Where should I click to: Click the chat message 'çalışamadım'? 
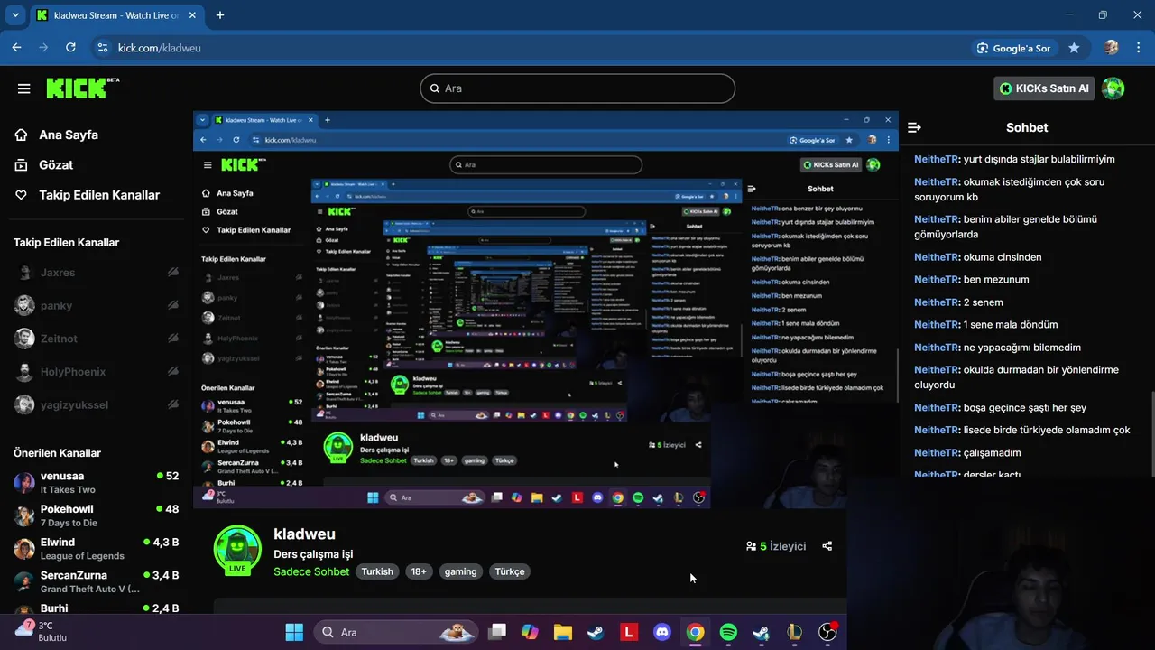[x=992, y=453]
